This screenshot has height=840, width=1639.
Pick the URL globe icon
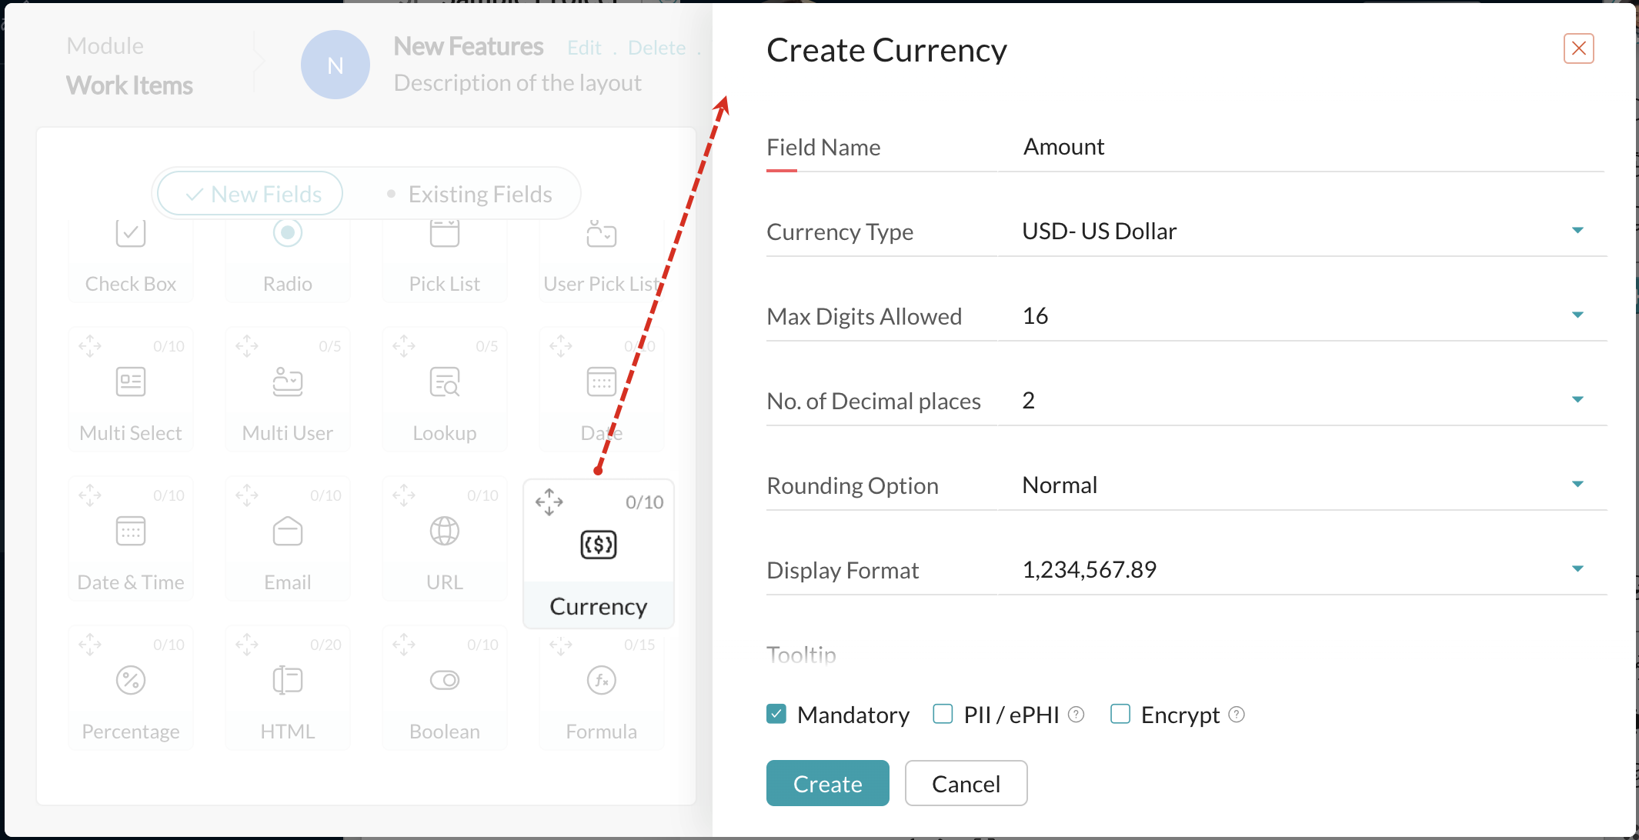pyautogui.click(x=445, y=531)
